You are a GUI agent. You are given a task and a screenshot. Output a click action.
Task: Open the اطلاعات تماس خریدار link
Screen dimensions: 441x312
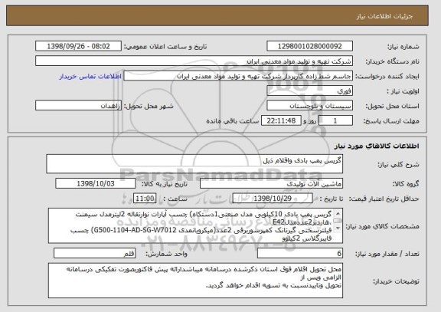pyautogui.click(x=90, y=77)
